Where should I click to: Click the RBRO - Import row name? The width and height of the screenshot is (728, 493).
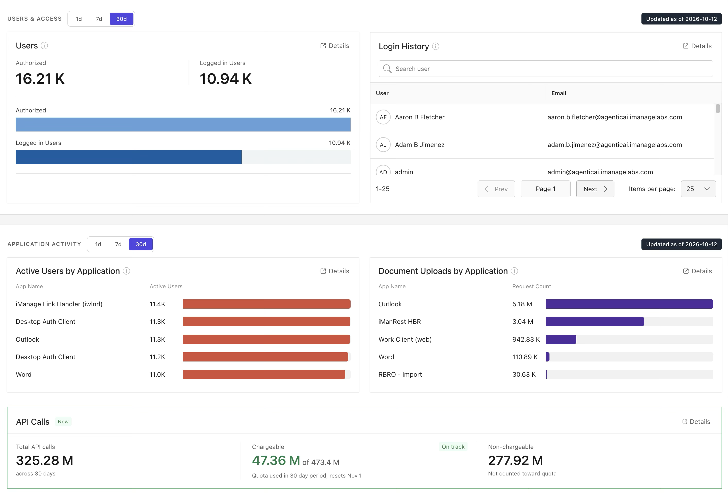(x=400, y=374)
